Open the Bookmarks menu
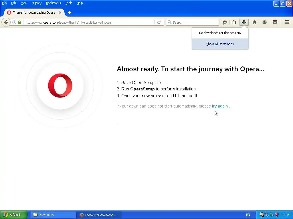 (x=54, y=3)
